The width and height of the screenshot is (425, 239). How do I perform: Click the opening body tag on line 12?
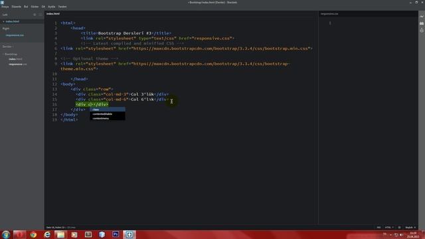pos(68,84)
